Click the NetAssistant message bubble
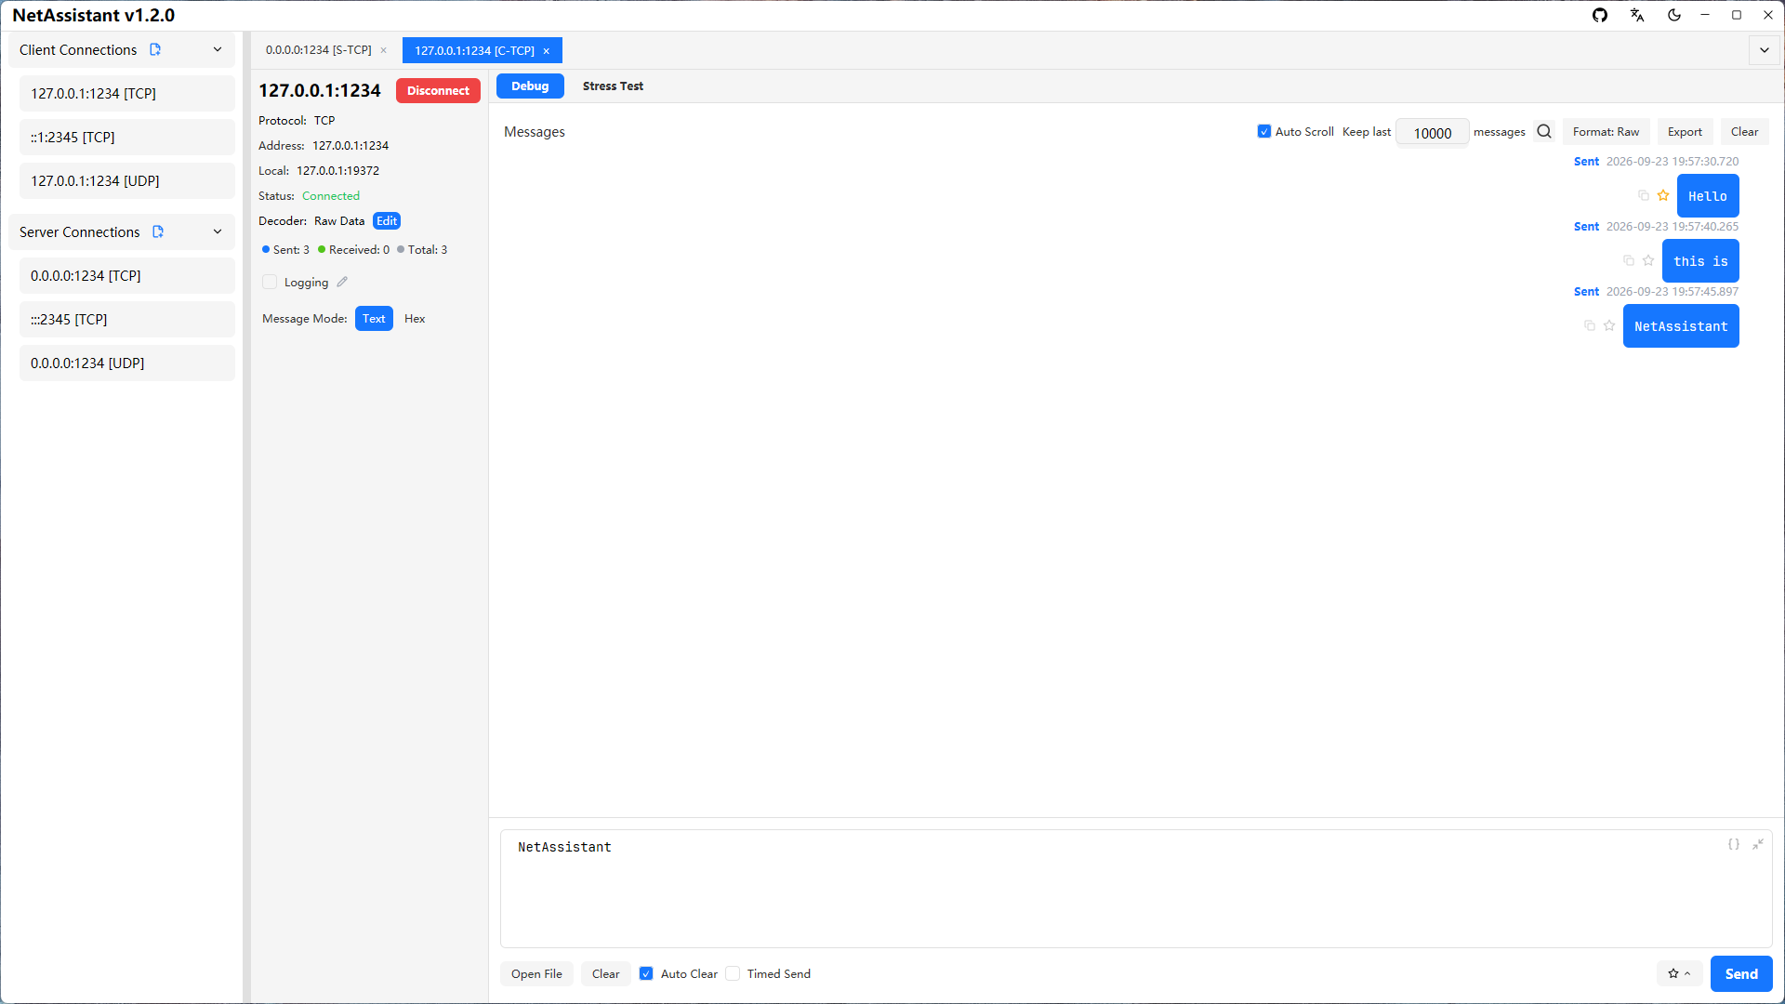The width and height of the screenshot is (1785, 1004). click(1681, 325)
